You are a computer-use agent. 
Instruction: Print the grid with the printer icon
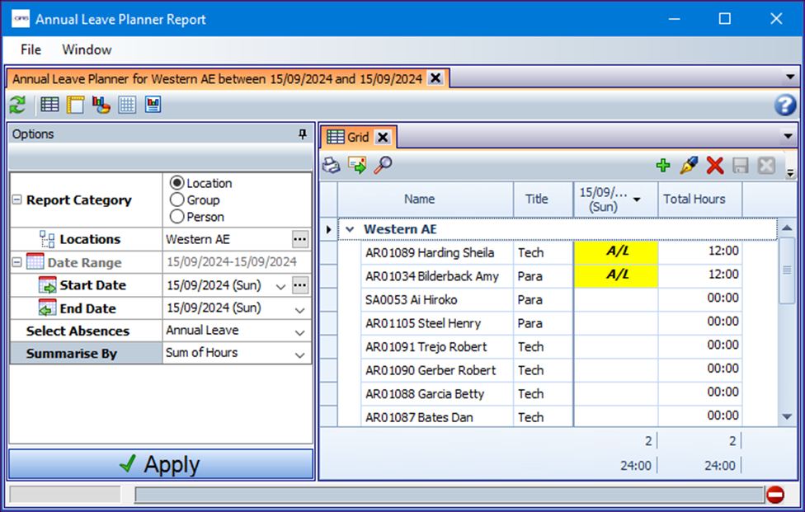pyautogui.click(x=332, y=166)
